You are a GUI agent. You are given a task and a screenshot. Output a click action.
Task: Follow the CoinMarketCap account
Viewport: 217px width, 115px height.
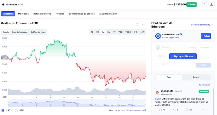click(x=206, y=36)
